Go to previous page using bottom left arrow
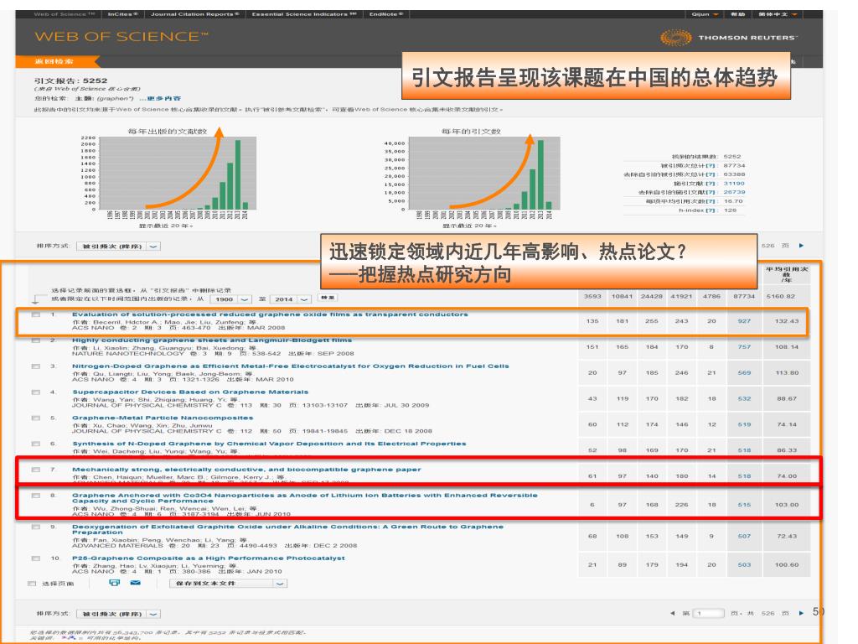The width and height of the screenshot is (858, 644). click(x=673, y=613)
